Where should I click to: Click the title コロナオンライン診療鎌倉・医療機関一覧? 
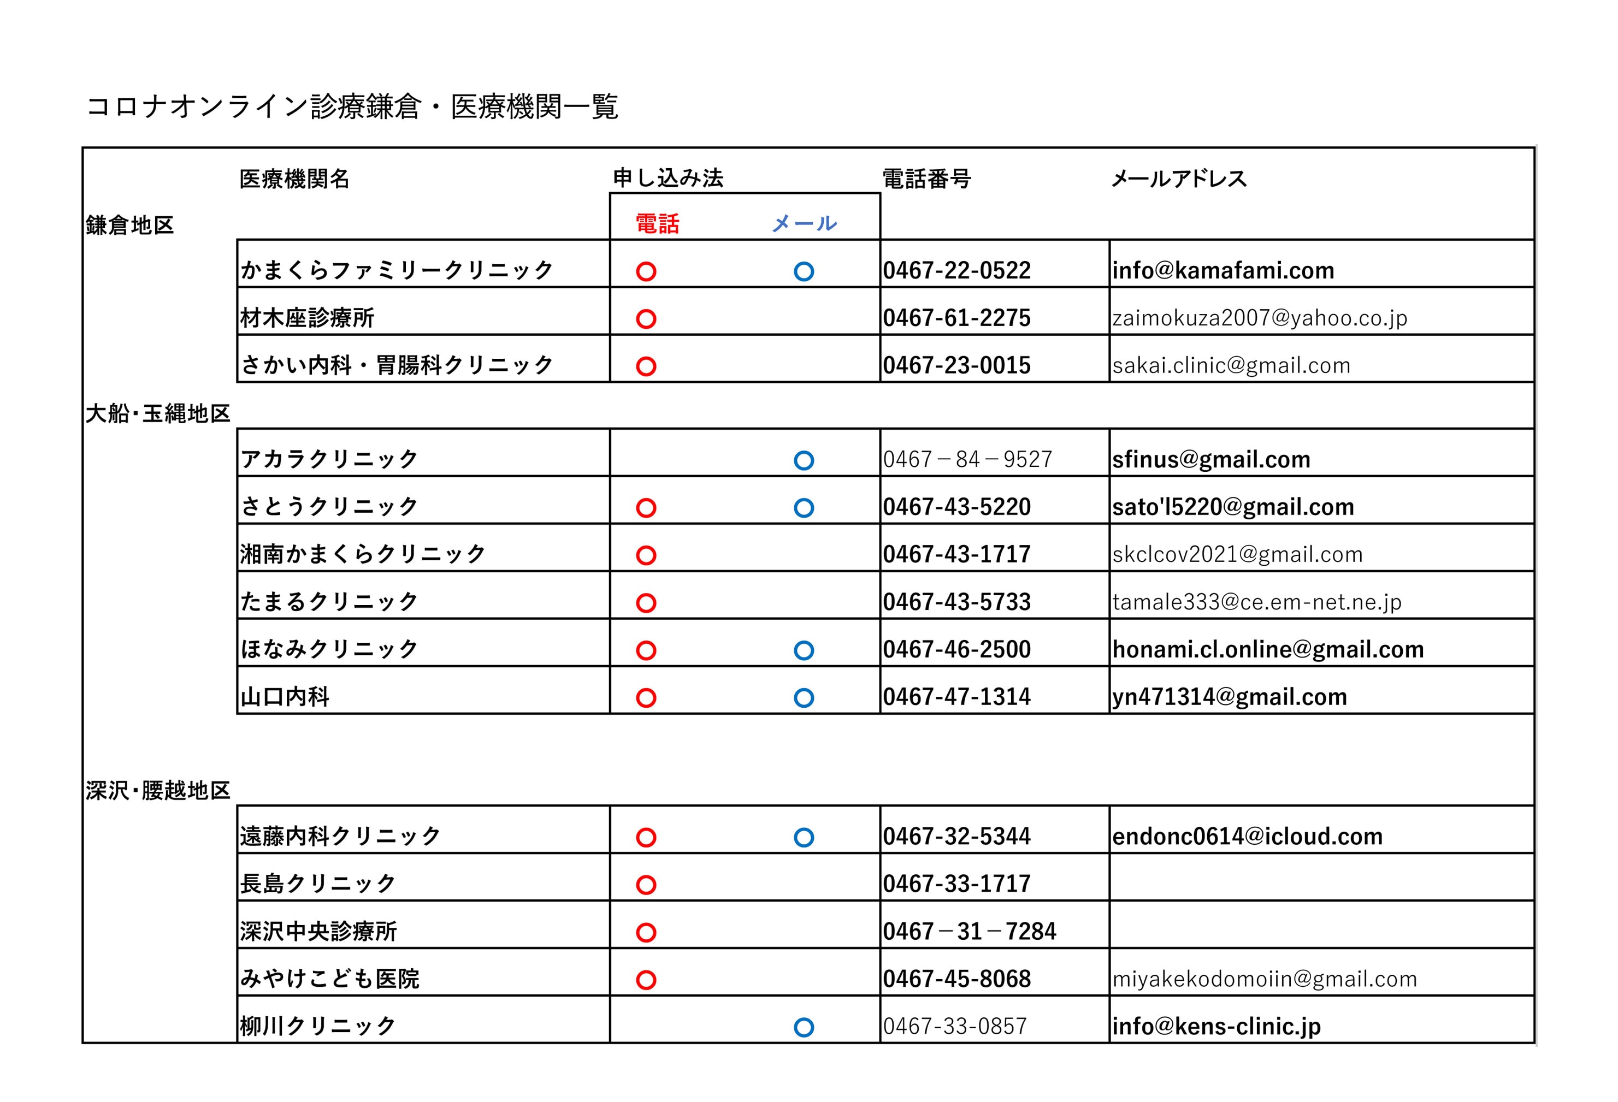352,106
